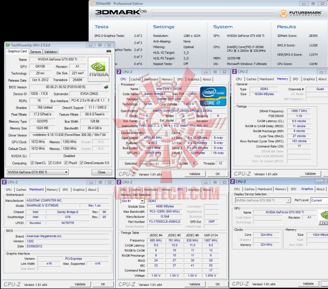
Task: Open the Display Device Selection dropdown
Action: (x=263, y=200)
